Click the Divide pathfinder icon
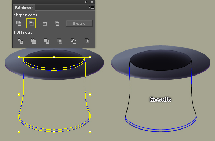Screen dimensions: 215x141 [20, 41]
